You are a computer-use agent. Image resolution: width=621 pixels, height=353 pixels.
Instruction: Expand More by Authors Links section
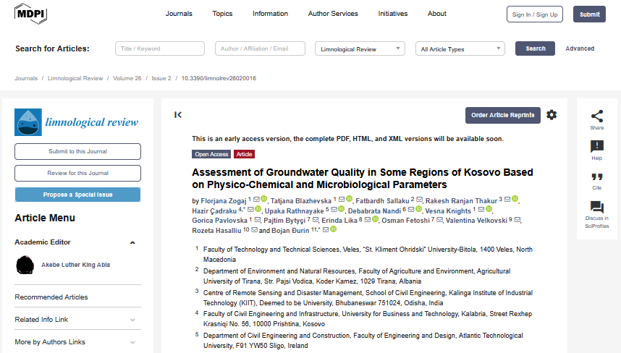pos(132,342)
